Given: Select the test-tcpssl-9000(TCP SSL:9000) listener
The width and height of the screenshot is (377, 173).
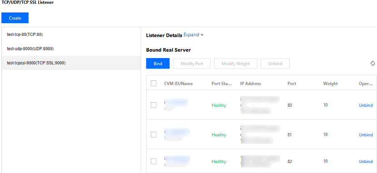Looking at the screenshot, I should (71, 63).
